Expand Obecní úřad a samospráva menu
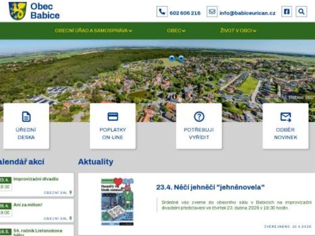315x236 pixels. pyautogui.click(x=93, y=31)
